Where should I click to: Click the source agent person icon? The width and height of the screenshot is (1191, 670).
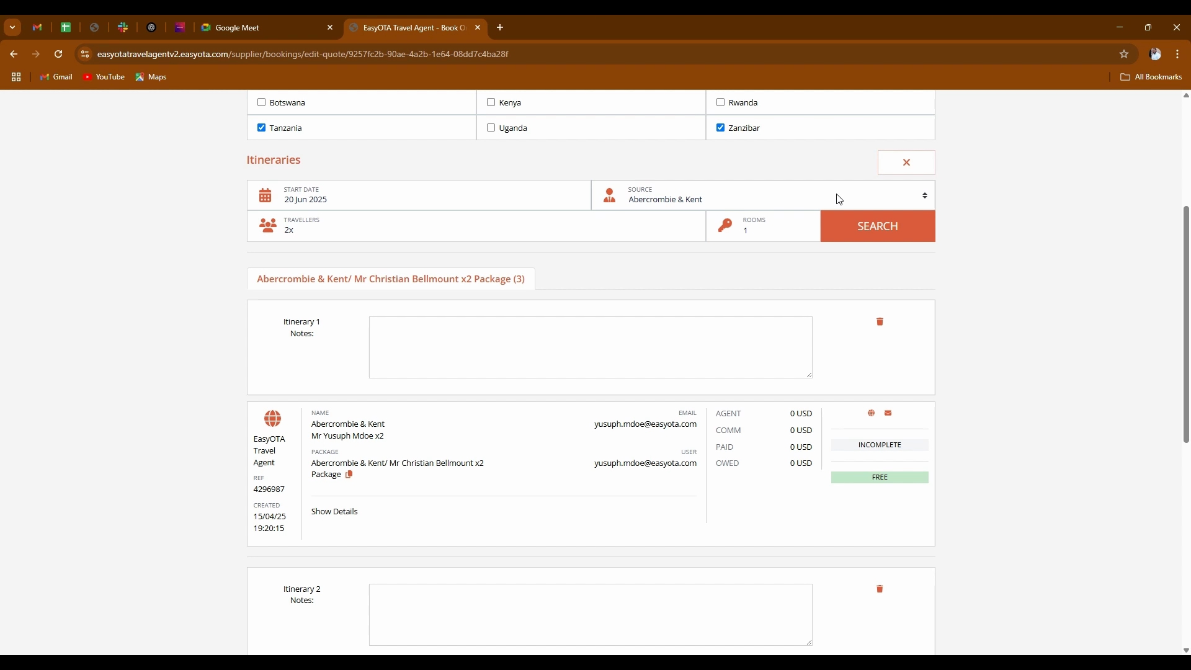610,195
